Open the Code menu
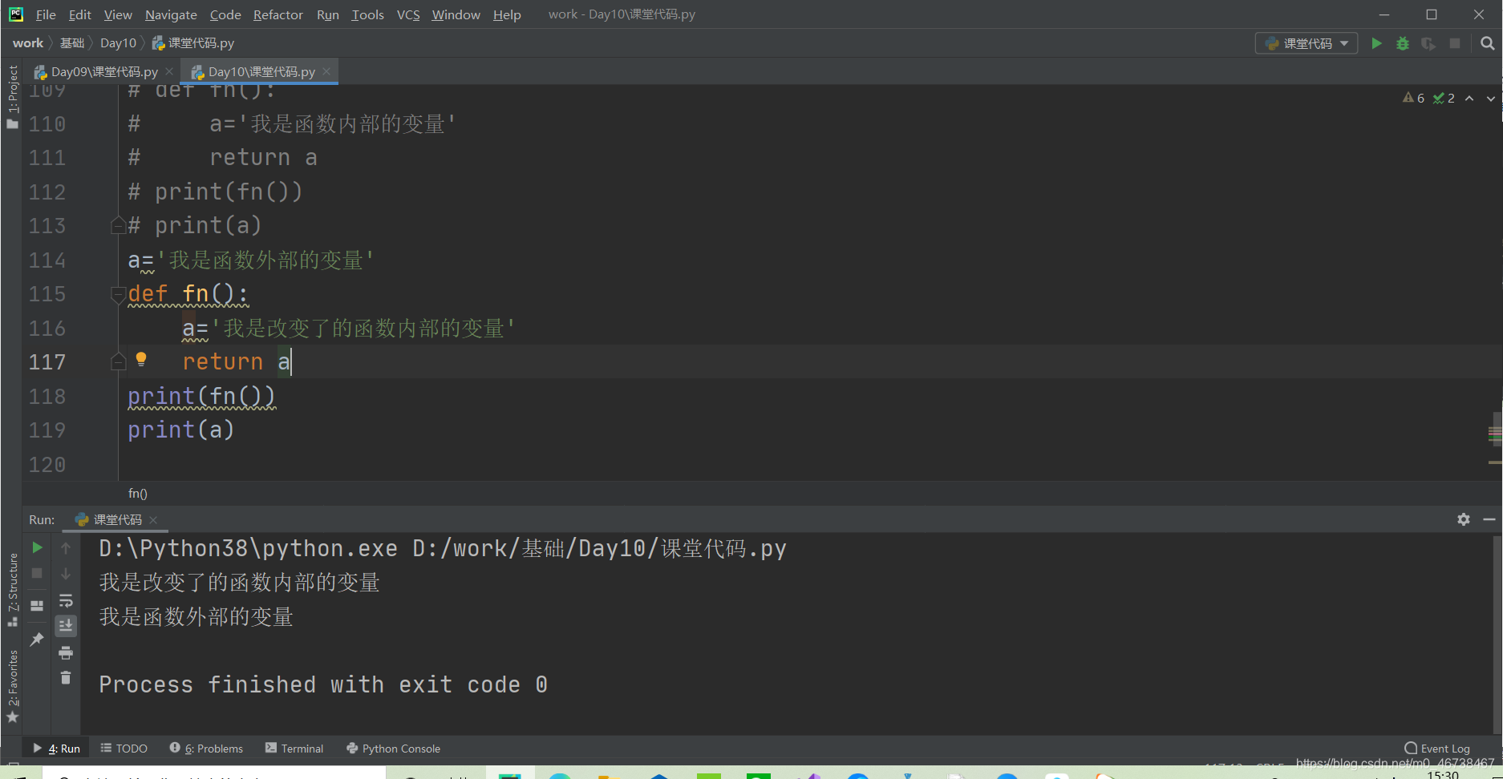The image size is (1503, 779). (x=225, y=14)
